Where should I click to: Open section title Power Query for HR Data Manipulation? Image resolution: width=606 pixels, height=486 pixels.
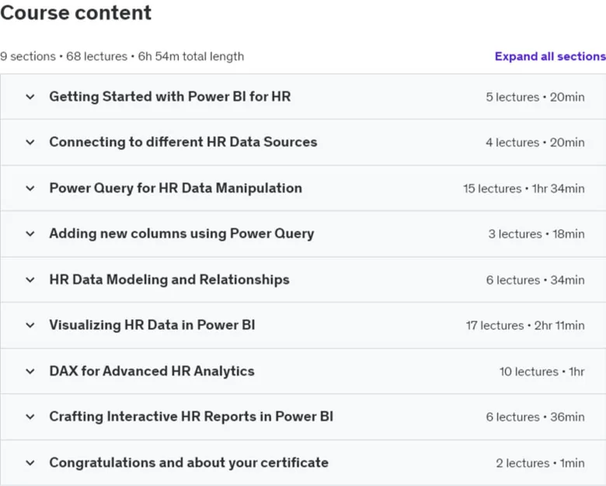coord(176,188)
